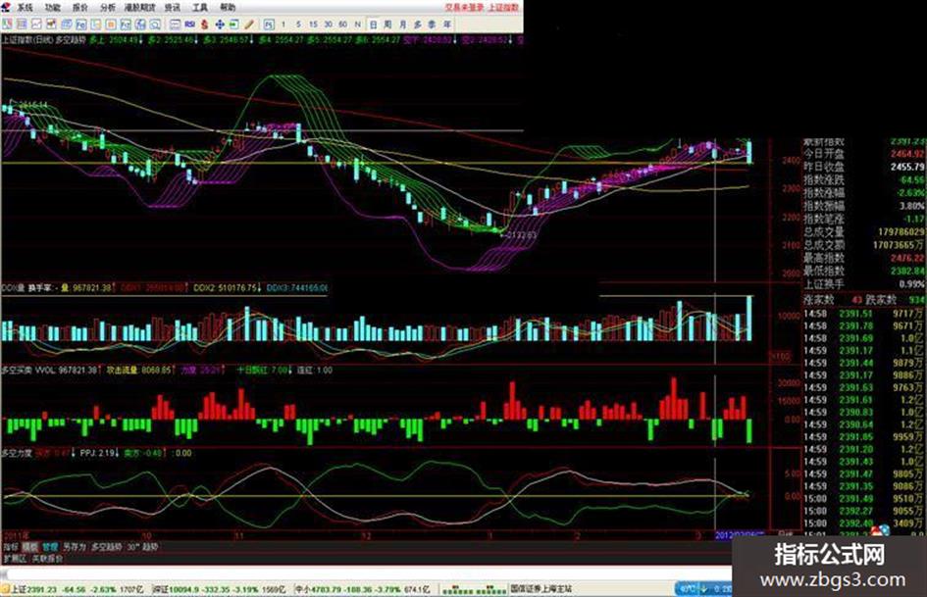Select the 多空趋势 template tab
This screenshot has width=927, height=597.
106,547
